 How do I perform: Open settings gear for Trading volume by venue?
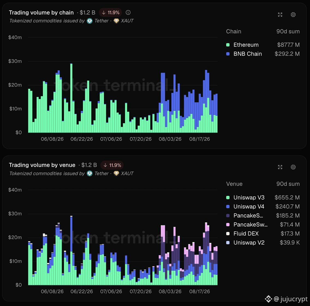[x=293, y=167]
